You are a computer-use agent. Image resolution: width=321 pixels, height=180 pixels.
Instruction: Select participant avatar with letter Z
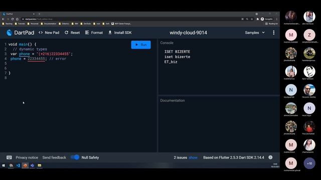pos(309,35)
